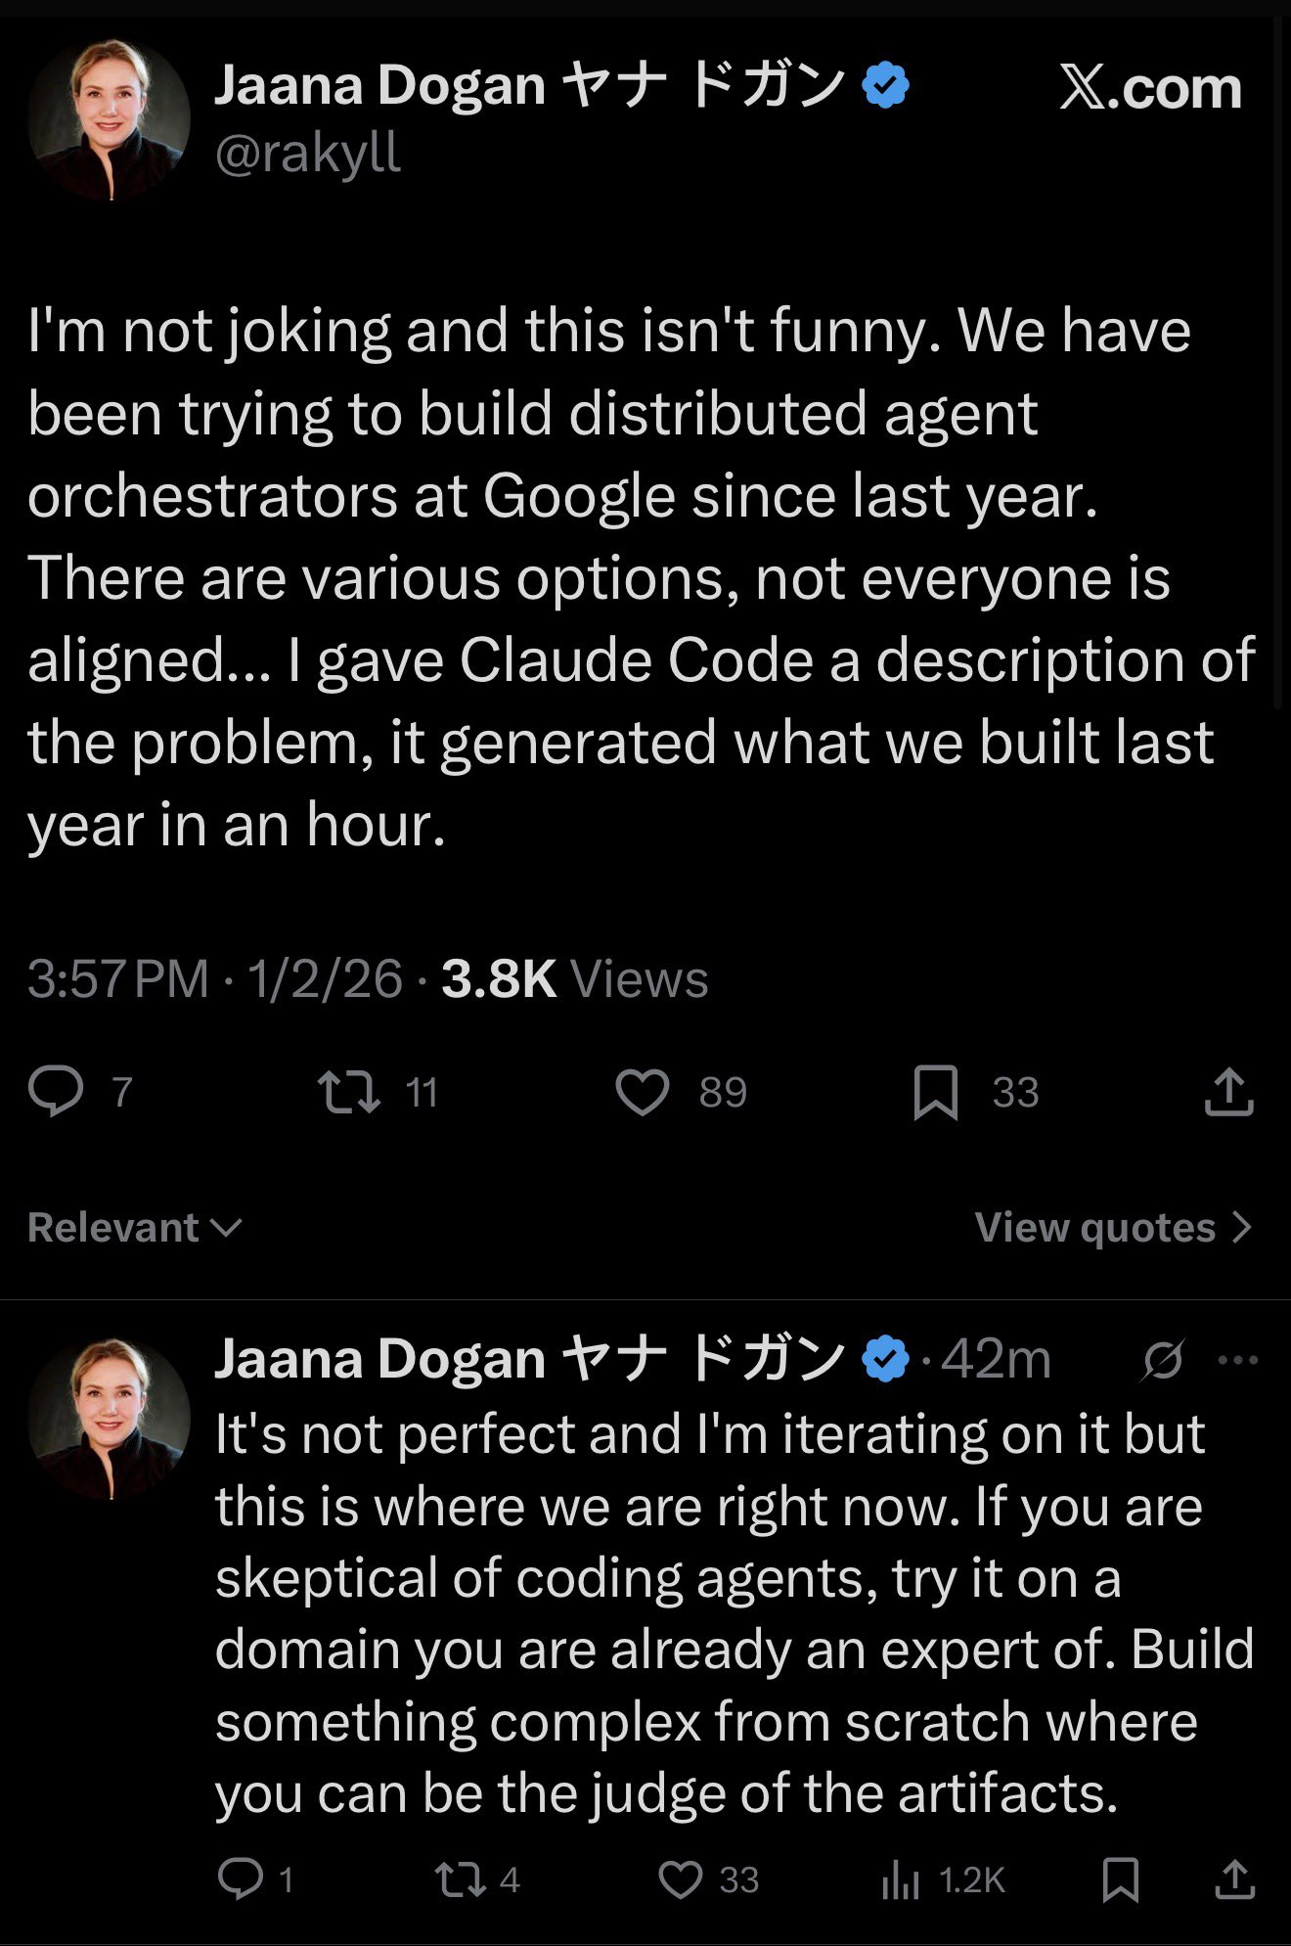Open View quotes
This screenshot has height=1946, width=1291.
pyautogui.click(x=1113, y=1227)
